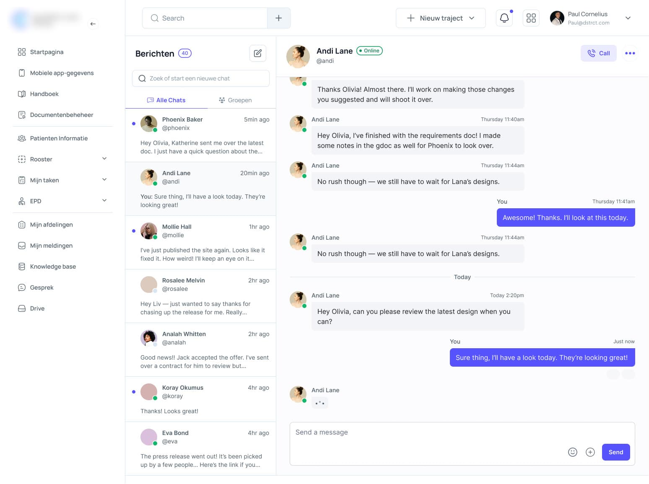Expand the Rooster submenu
The width and height of the screenshot is (649, 484).
point(104,159)
